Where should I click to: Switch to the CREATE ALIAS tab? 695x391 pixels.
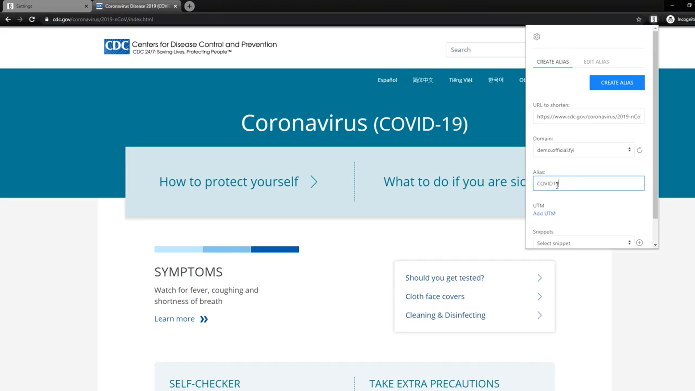(x=552, y=62)
